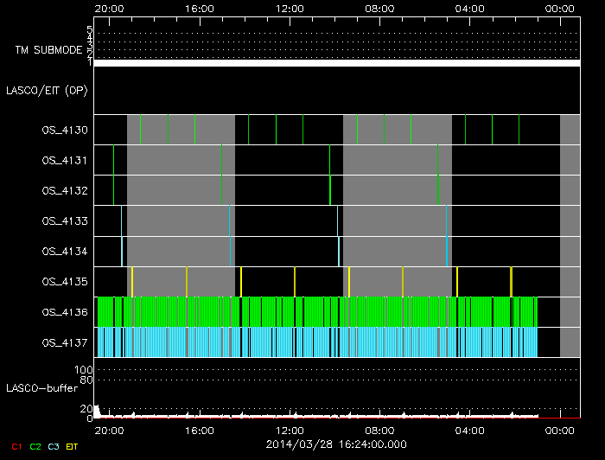The height and width of the screenshot is (460, 605).
Task: Click the 08:00 label on bottom axis
Action: click(x=380, y=430)
